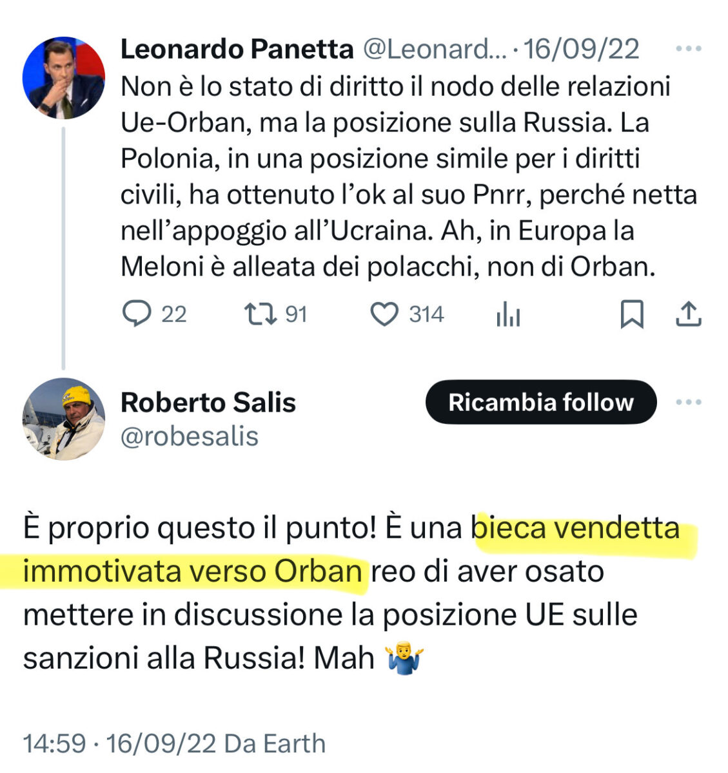Open Panetta's tweet about Ue-Orban relations
Screen dimensions: 728x773
pos(395,177)
